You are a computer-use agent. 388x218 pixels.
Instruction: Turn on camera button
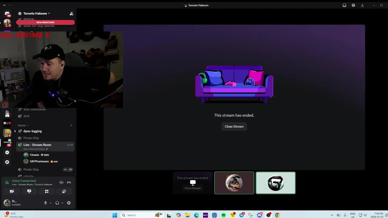tap(12, 191)
